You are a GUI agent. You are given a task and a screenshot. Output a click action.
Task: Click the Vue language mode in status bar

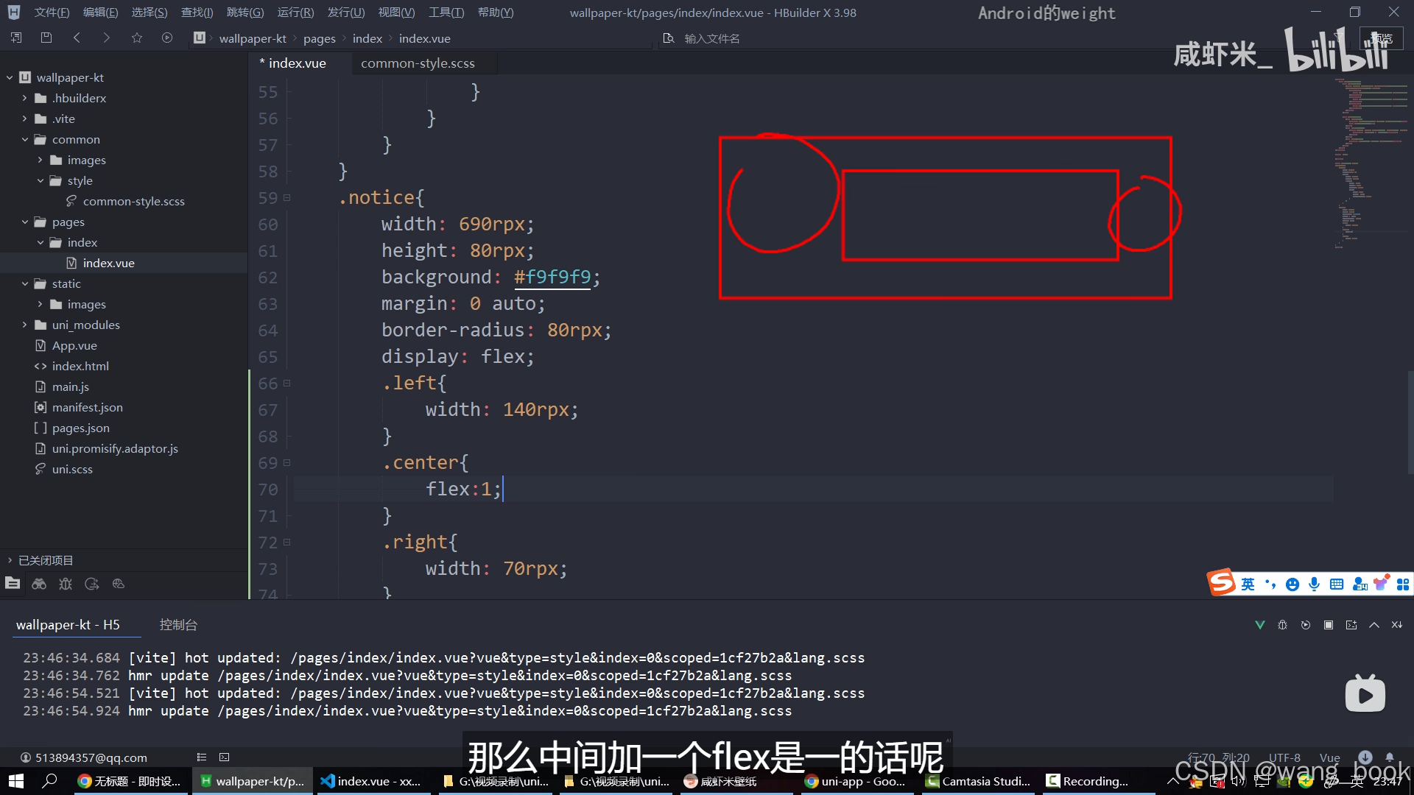point(1329,757)
